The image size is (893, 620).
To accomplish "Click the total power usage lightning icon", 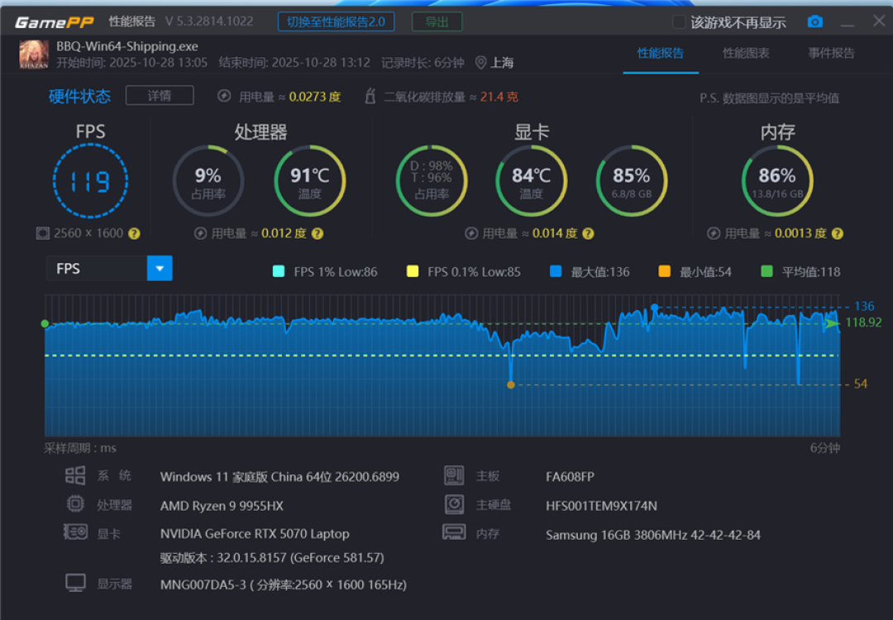I will [224, 96].
